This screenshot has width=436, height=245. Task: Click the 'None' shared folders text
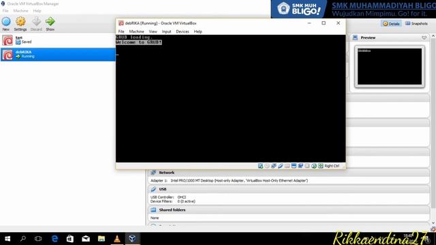155,218
